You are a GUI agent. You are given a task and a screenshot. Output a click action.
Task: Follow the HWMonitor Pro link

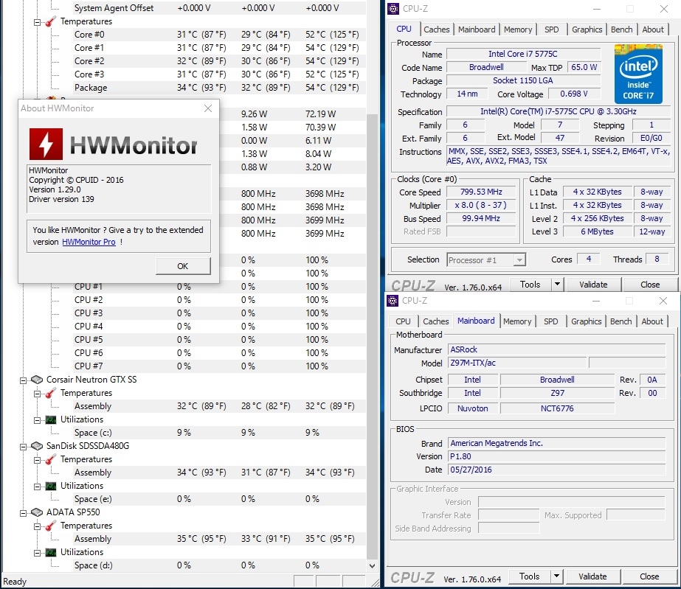89,242
